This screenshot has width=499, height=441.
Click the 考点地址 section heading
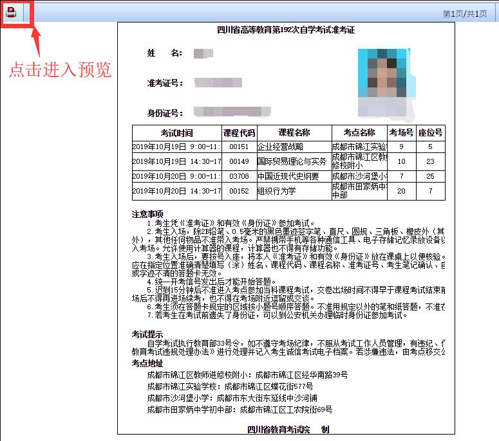[x=147, y=363]
